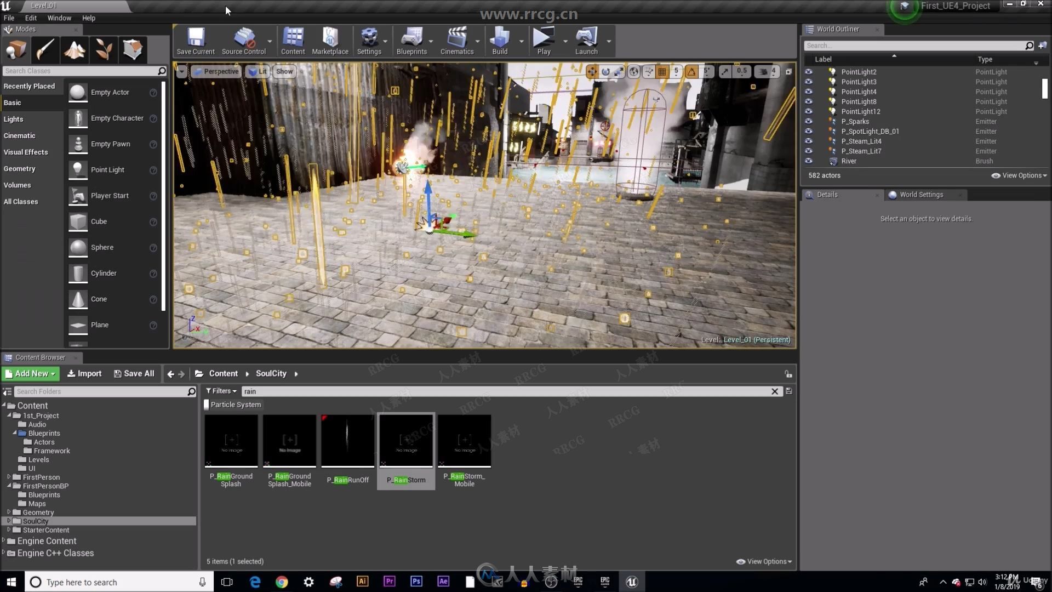
Task: Click the Windows Start button
Action: coord(12,582)
